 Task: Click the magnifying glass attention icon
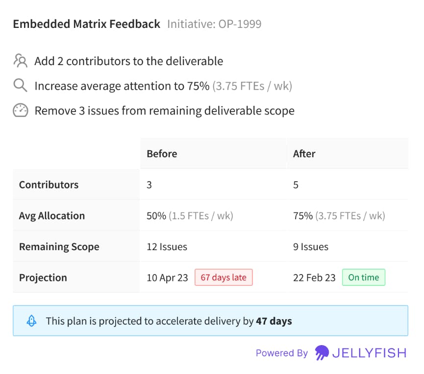pos(20,86)
